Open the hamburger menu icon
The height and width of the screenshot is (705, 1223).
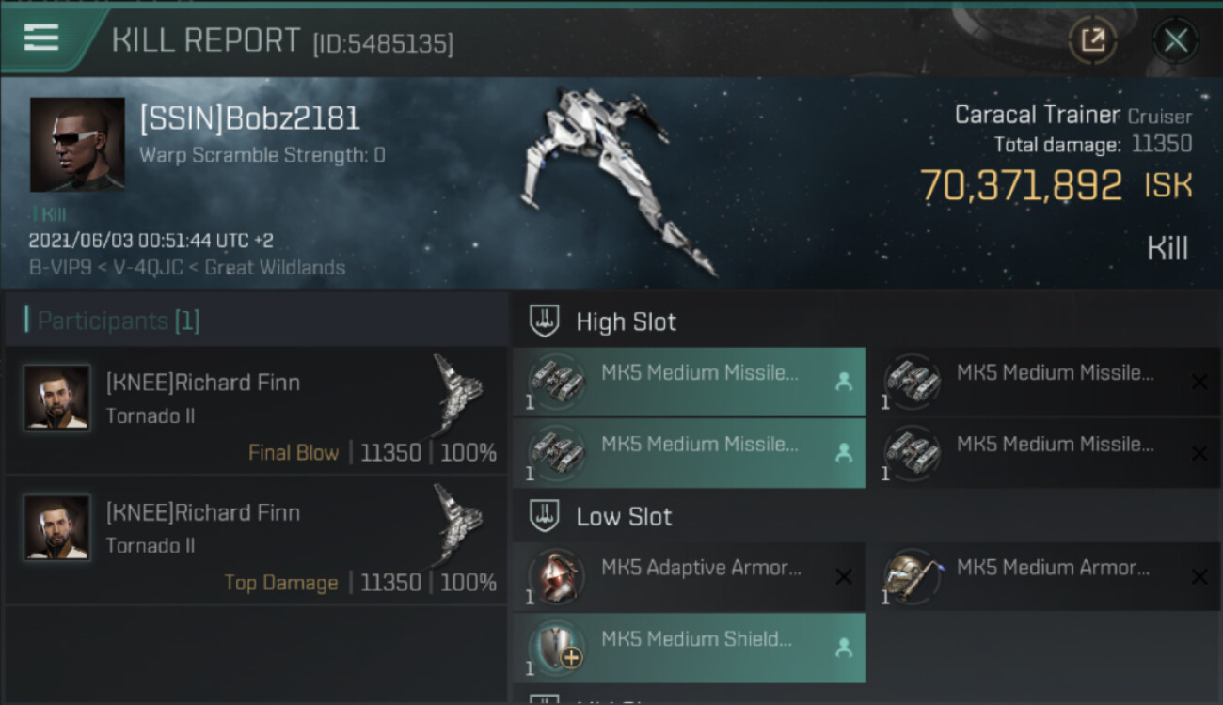[41, 37]
